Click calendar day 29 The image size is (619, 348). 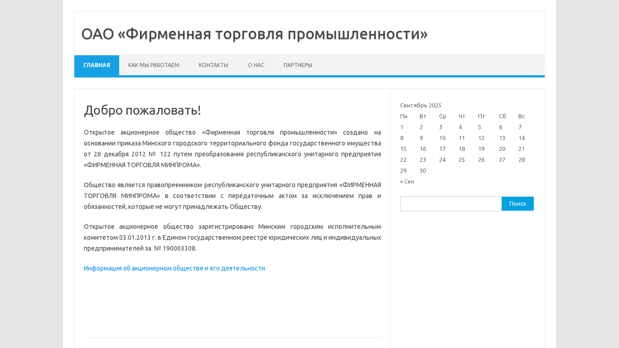(403, 171)
